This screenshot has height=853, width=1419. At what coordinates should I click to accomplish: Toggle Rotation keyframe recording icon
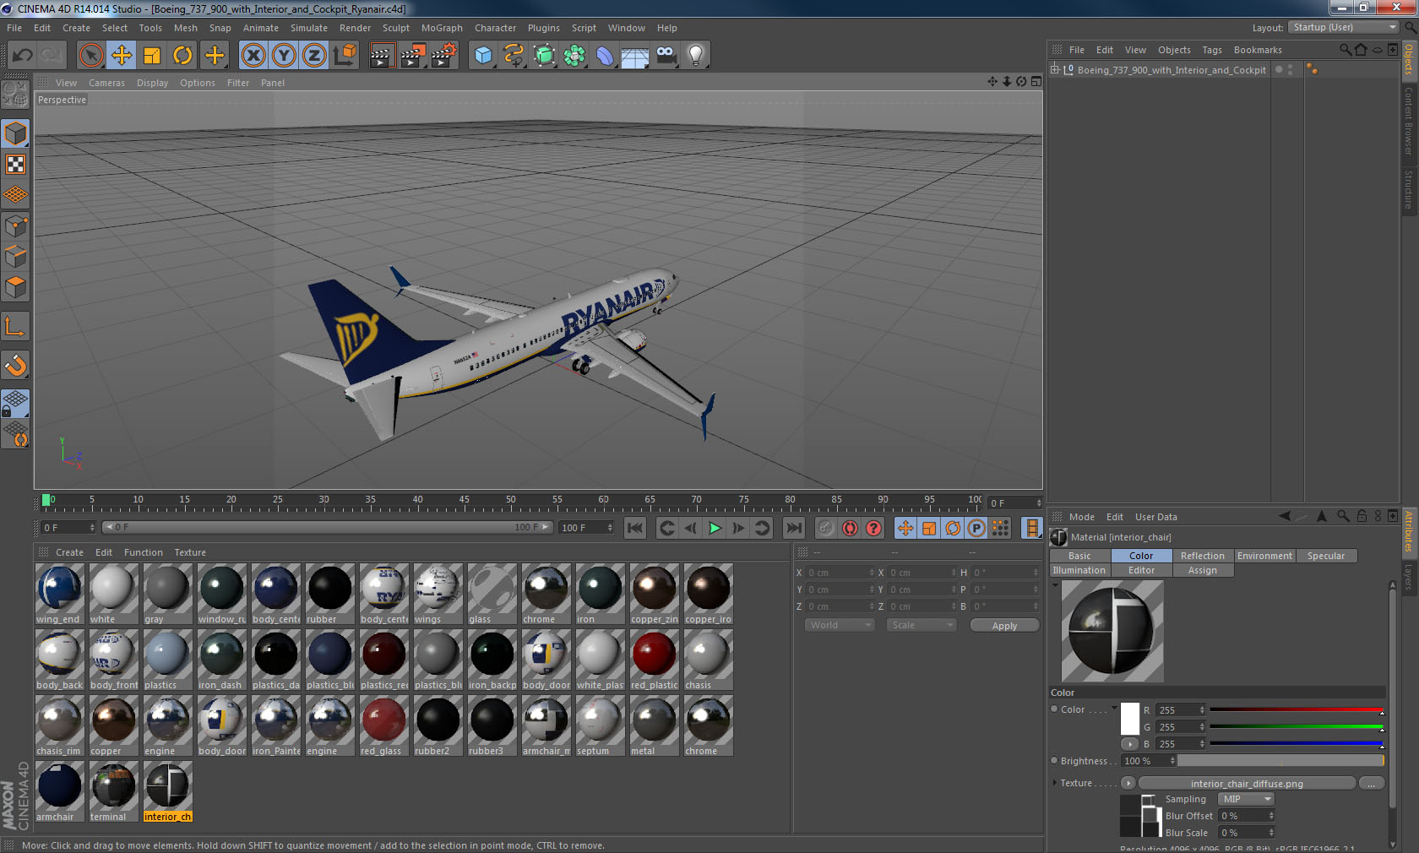point(953,528)
